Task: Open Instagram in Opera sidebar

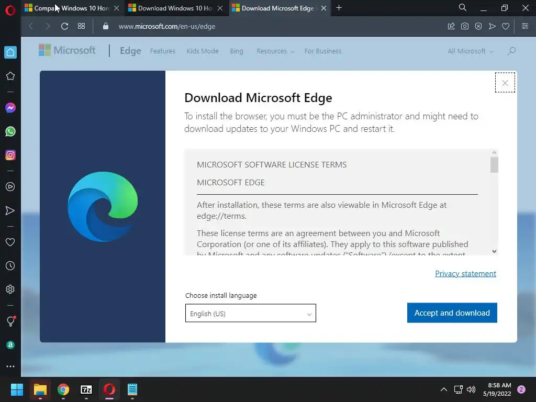Action: coord(10,155)
